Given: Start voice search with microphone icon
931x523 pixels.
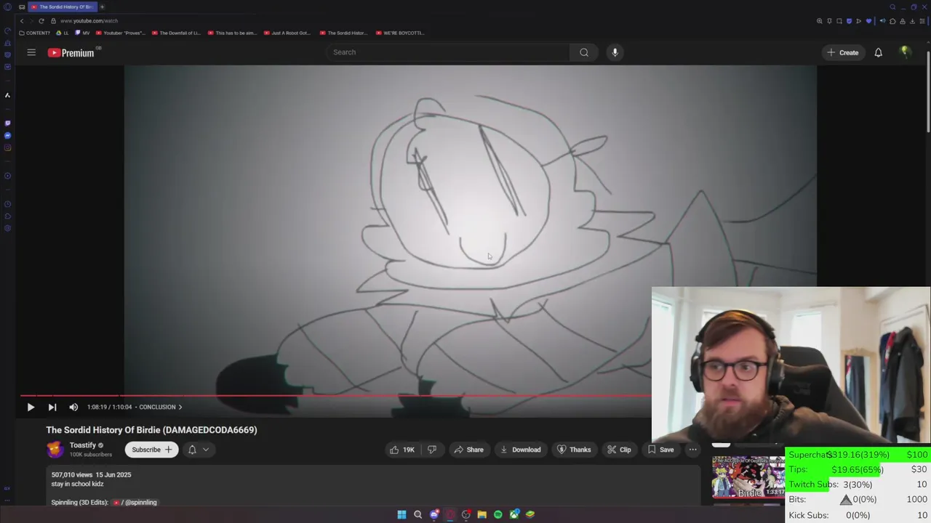Looking at the screenshot, I should pyautogui.click(x=615, y=52).
